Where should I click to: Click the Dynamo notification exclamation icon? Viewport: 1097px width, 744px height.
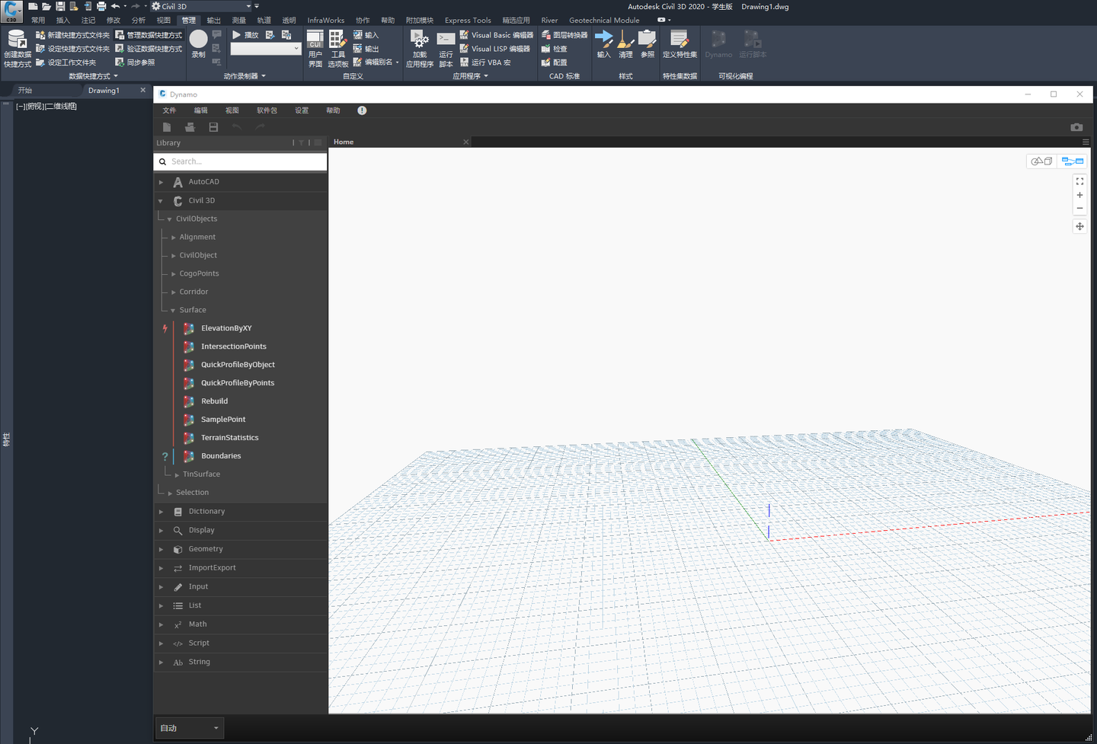(x=362, y=110)
